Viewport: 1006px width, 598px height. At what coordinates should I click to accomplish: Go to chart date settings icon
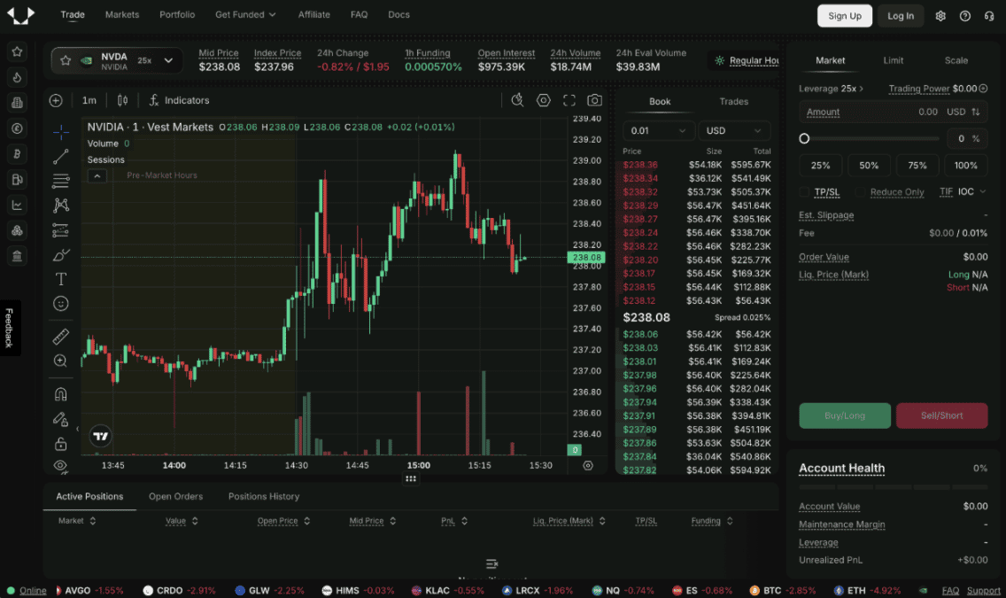pyautogui.click(x=588, y=466)
